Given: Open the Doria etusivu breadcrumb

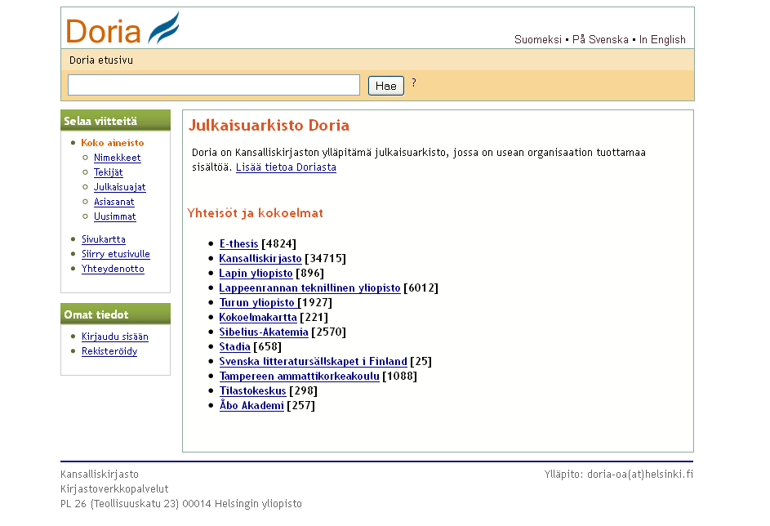Looking at the screenshot, I should [x=101, y=60].
